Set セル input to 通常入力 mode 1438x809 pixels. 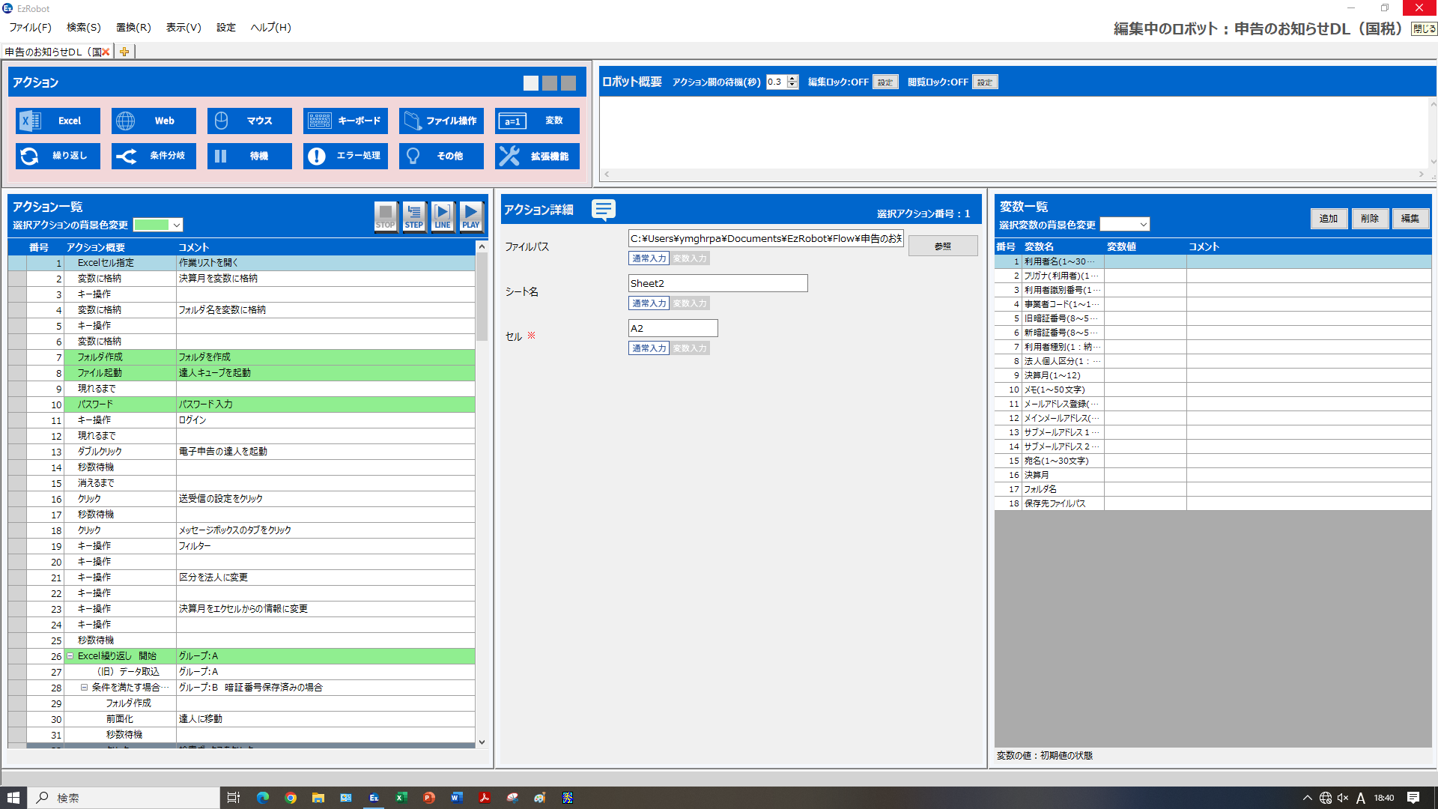click(x=649, y=348)
